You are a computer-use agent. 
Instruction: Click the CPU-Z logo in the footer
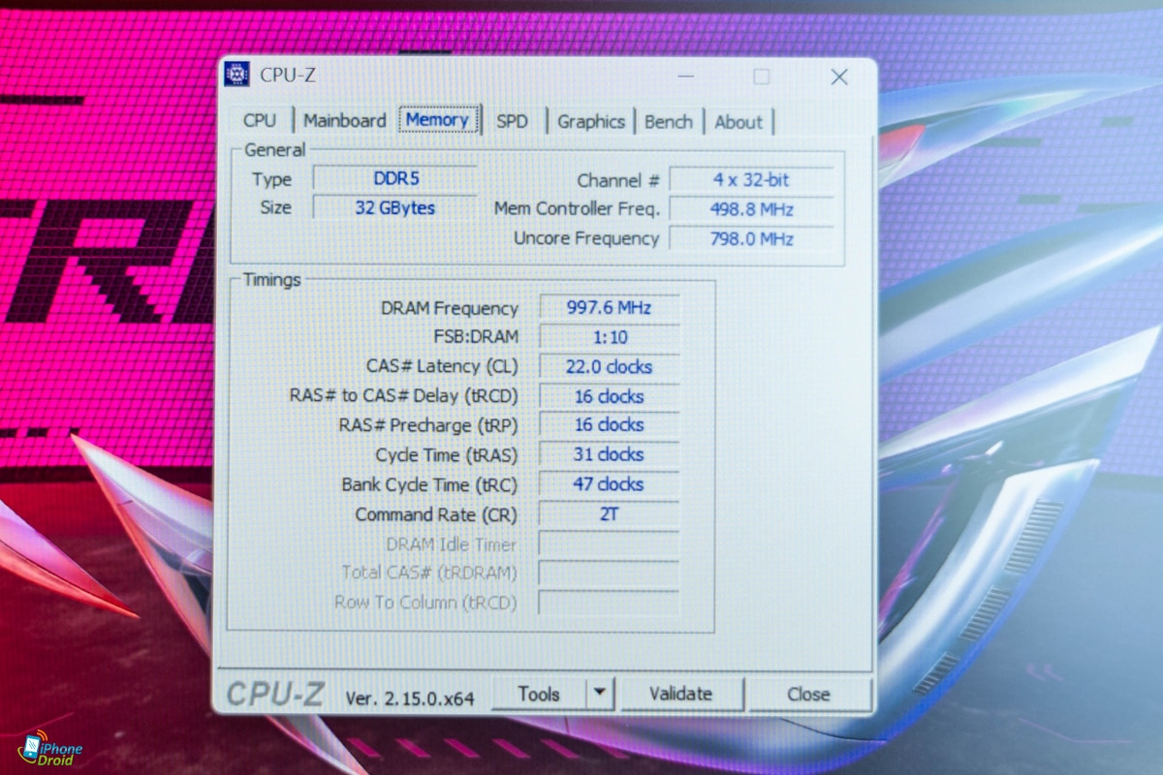pyautogui.click(x=275, y=695)
